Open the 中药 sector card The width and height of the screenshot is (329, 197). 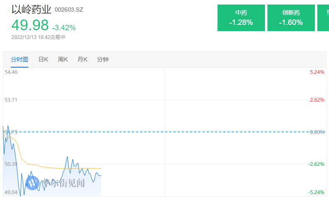(x=241, y=18)
